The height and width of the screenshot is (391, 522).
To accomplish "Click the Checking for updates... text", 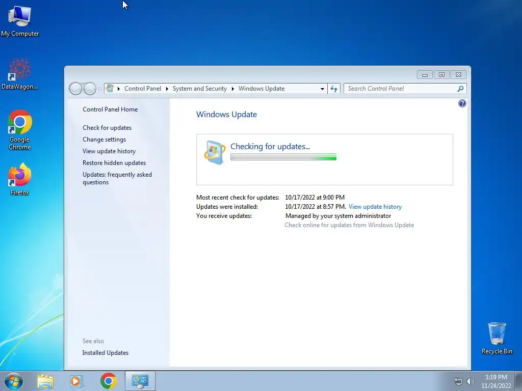I will 270,146.
